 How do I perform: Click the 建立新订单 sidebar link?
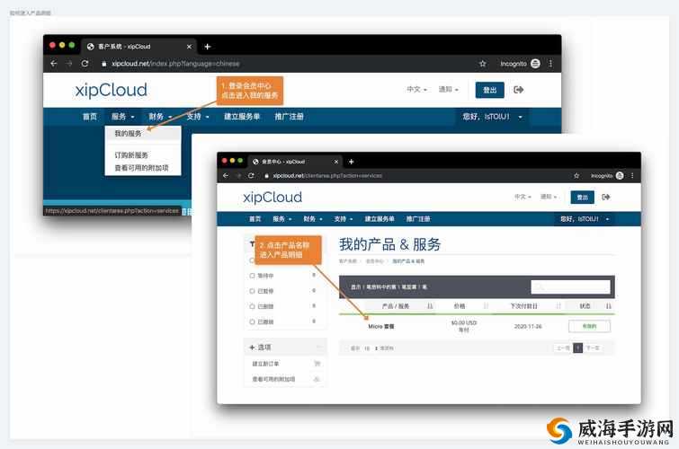tap(265, 364)
